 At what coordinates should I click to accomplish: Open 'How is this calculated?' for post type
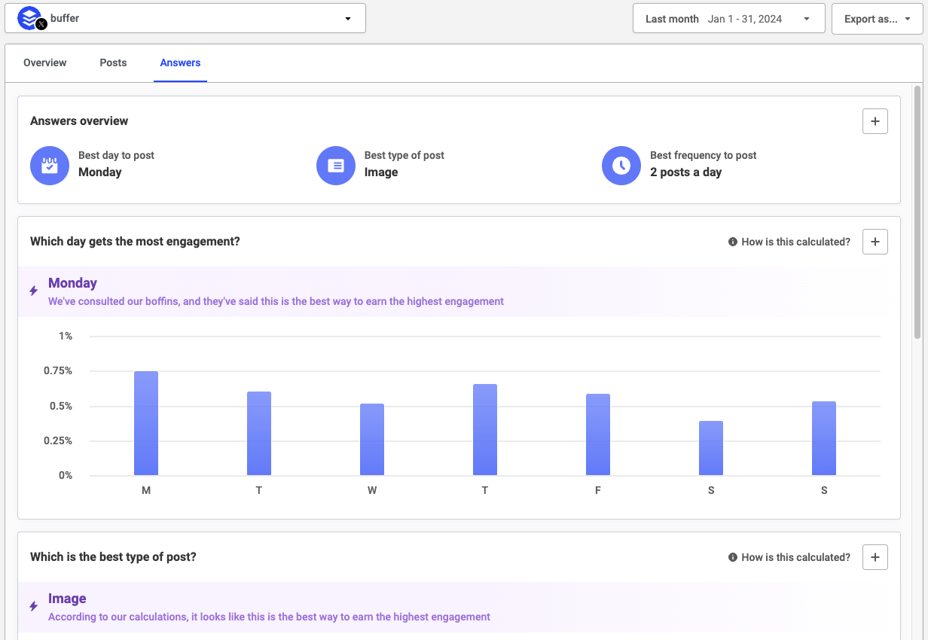point(789,557)
